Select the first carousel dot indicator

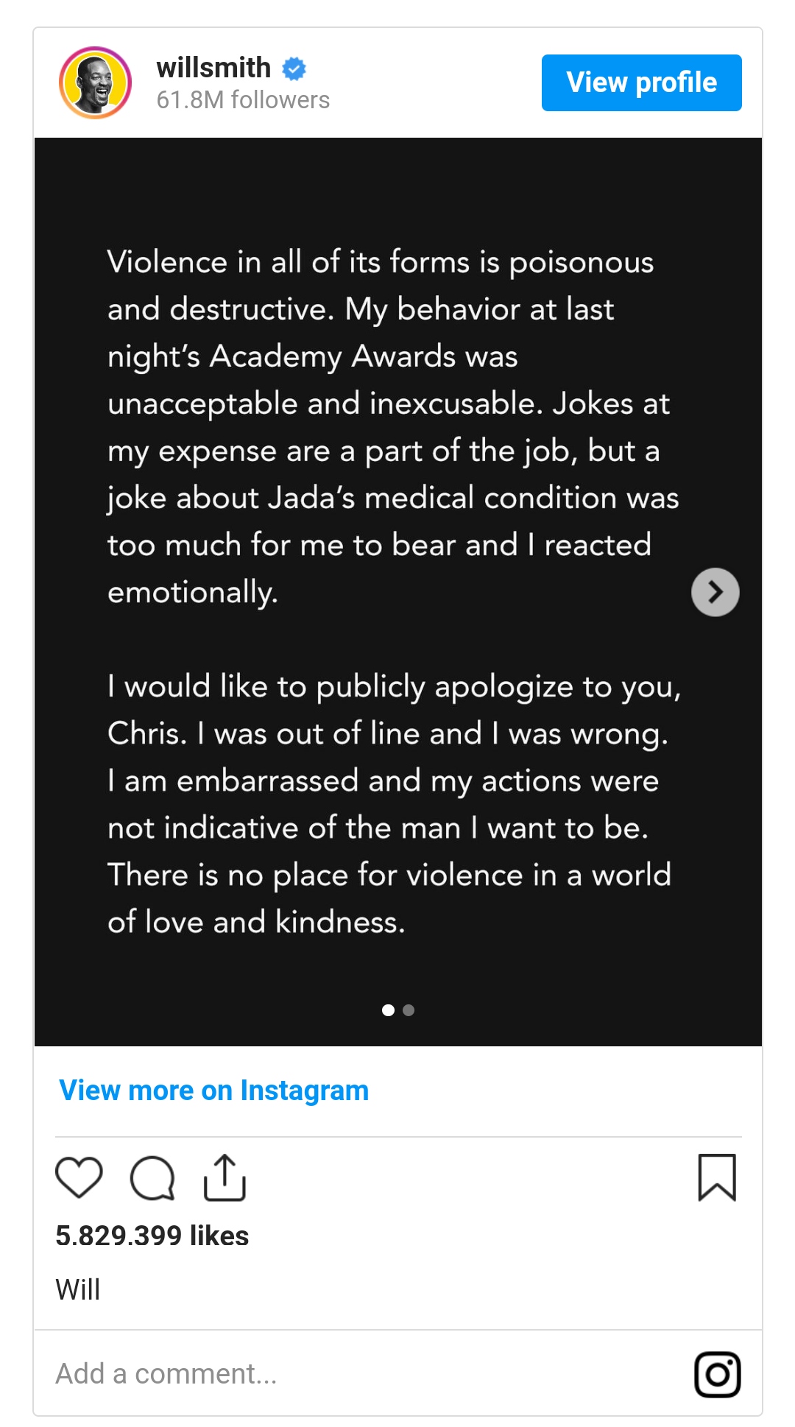388,1010
